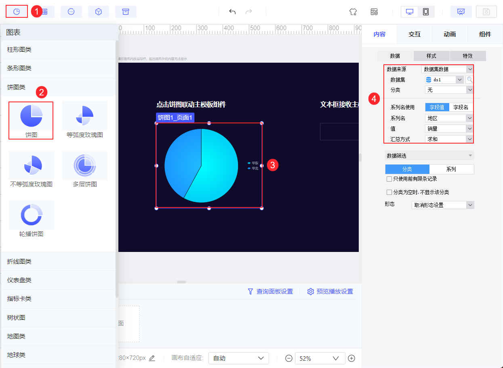Open 预览播放设置
Screen dimensions: 503x368
(x=330, y=292)
